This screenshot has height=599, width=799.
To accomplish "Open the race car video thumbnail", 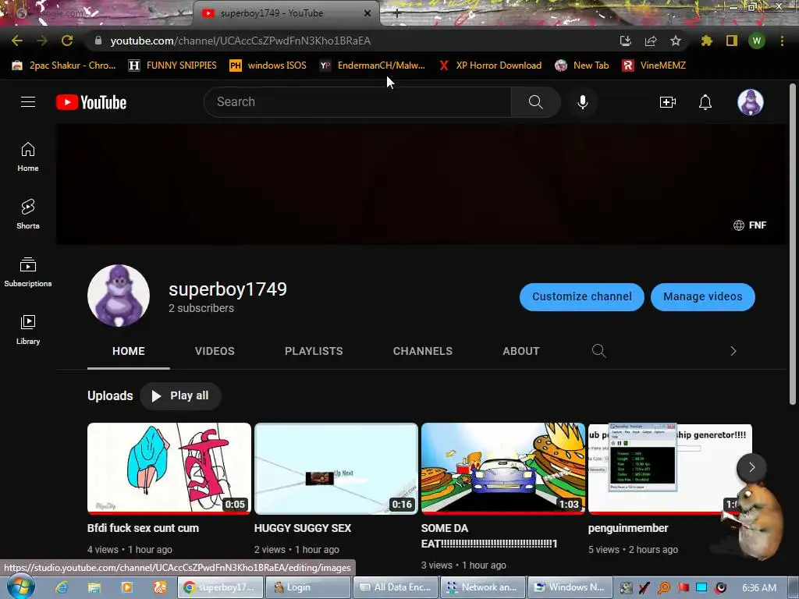I will coord(503,468).
